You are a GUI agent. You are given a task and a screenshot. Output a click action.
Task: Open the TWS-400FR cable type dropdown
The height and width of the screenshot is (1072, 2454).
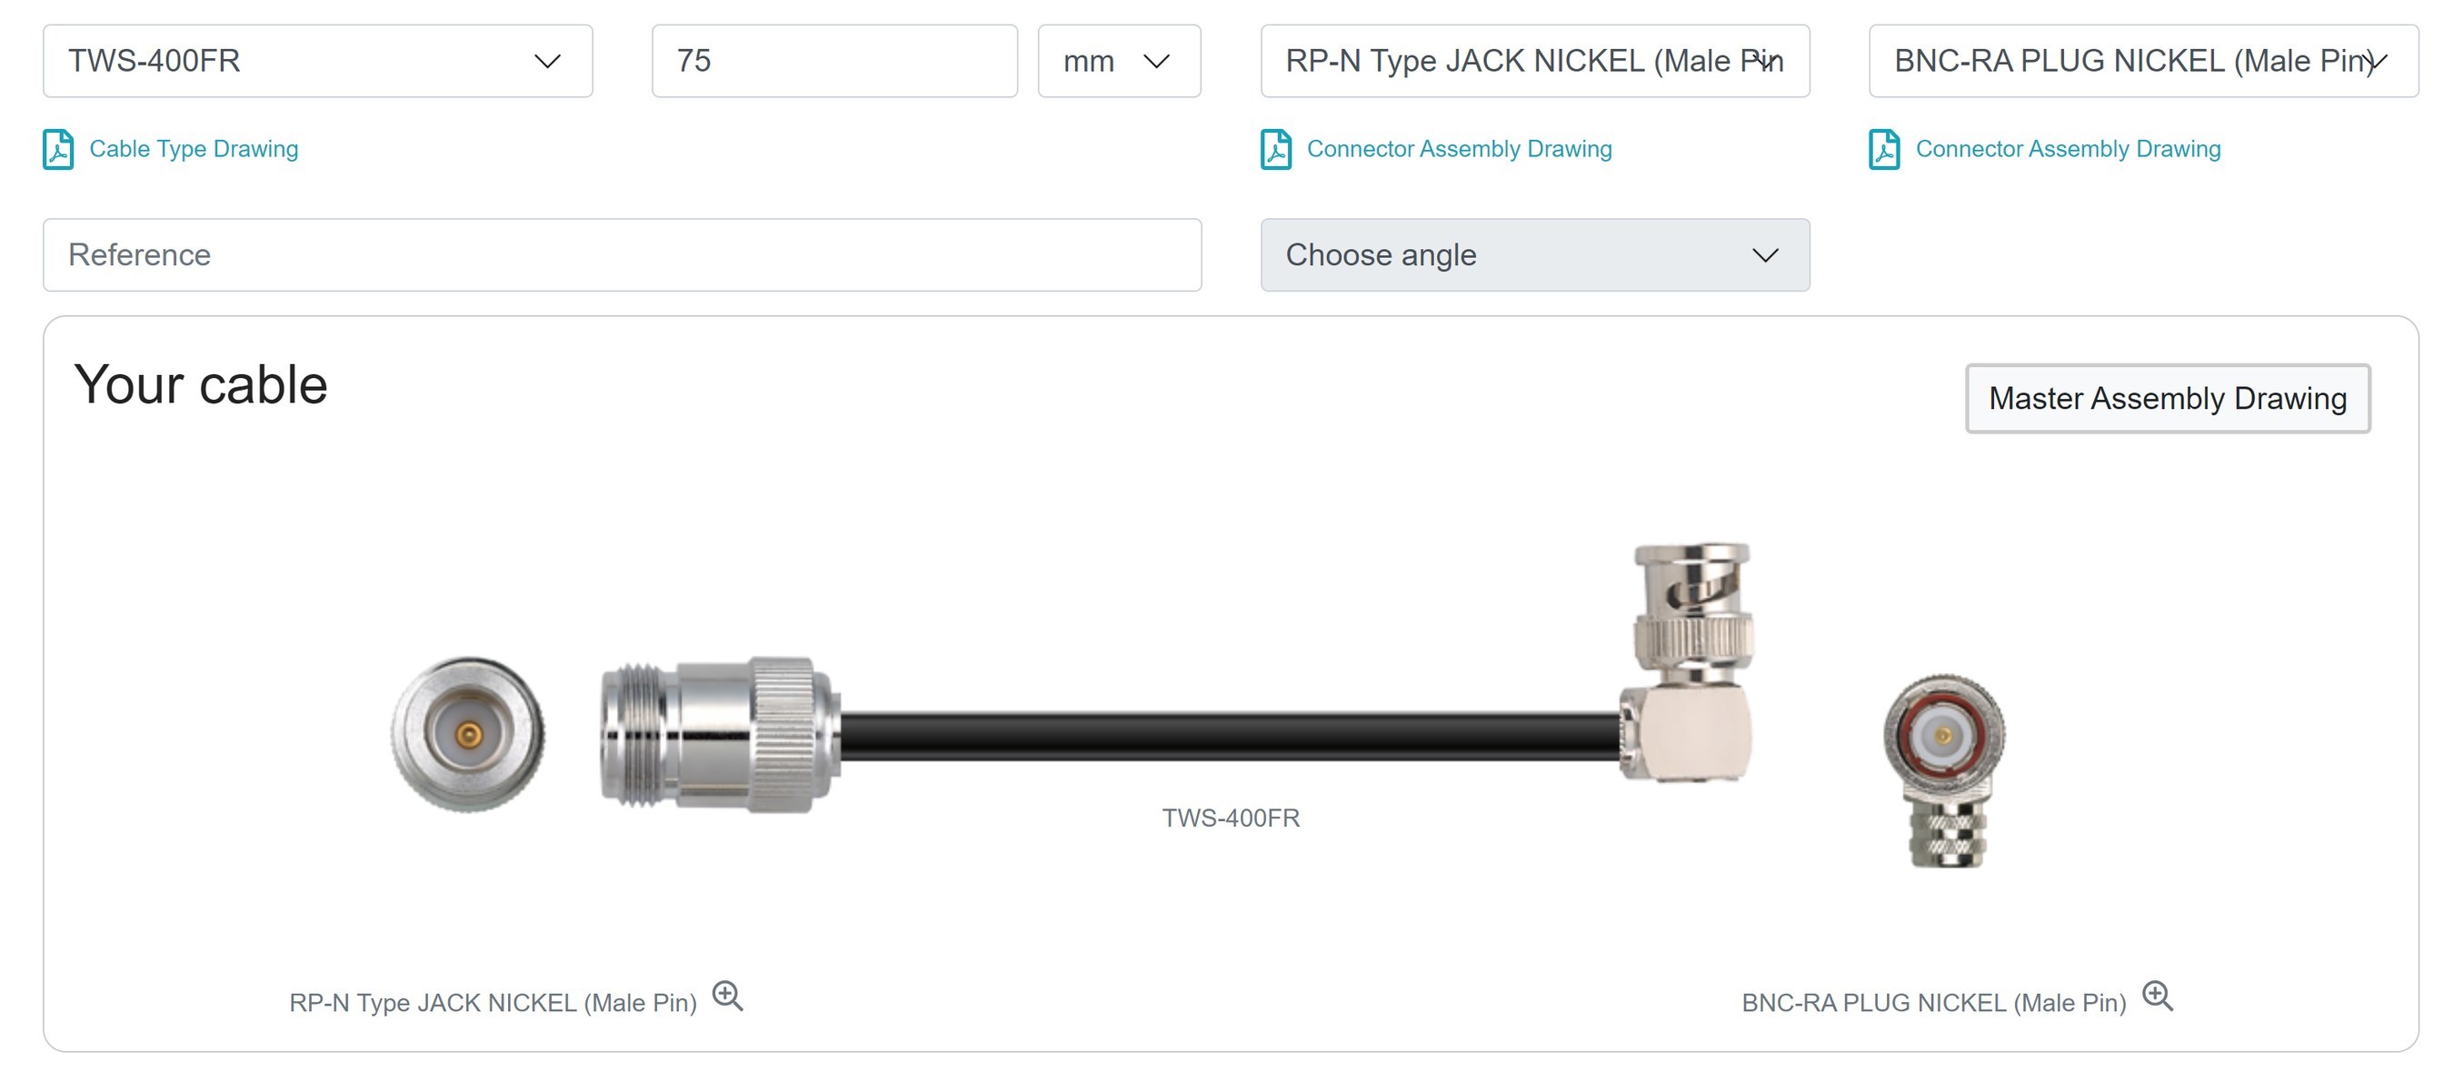(x=318, y=61)
